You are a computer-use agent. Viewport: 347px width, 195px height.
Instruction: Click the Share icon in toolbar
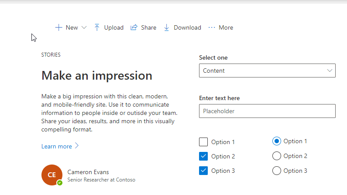134,27
